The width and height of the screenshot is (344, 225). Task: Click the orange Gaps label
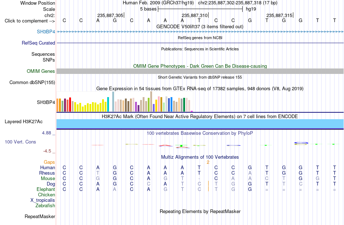click(x=49, y=162)
